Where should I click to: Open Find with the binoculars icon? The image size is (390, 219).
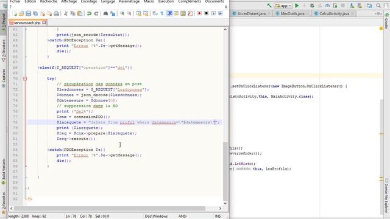point(105,13)
